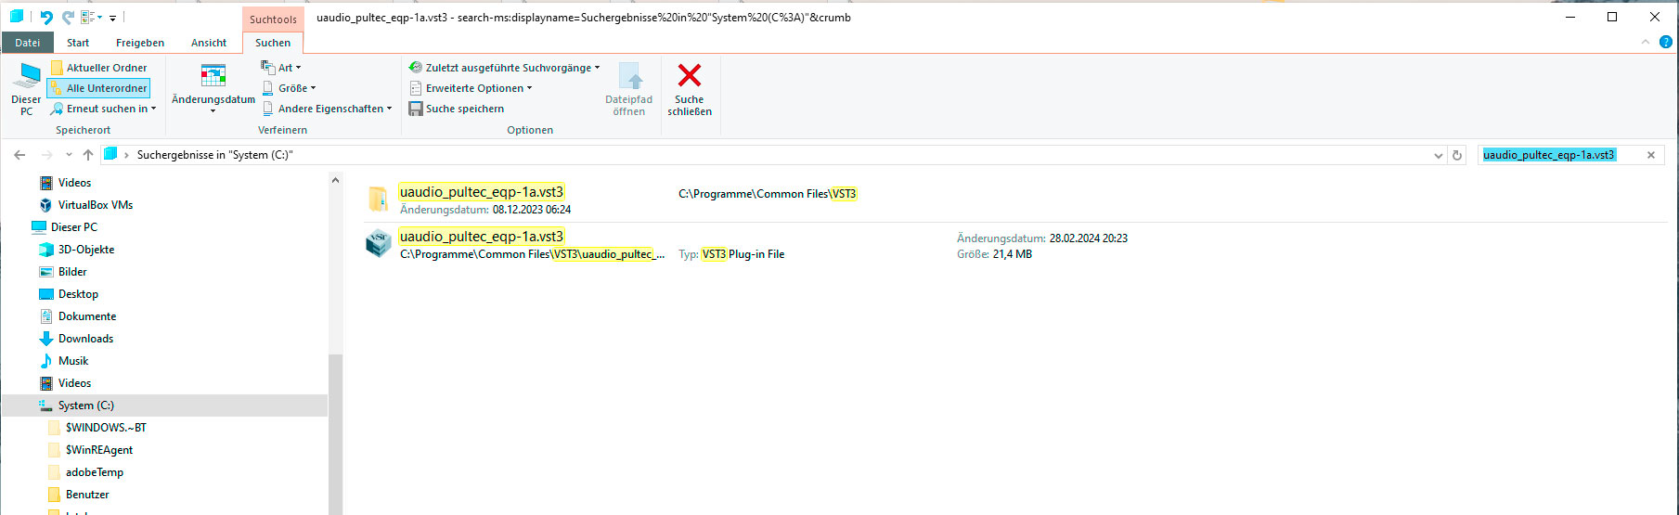Open the Art filter dropdown
The width and height of the screenshot is (1679, 515).
click(x=281, y=68)
